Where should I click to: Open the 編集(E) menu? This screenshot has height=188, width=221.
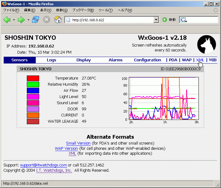tap(30, 10)
